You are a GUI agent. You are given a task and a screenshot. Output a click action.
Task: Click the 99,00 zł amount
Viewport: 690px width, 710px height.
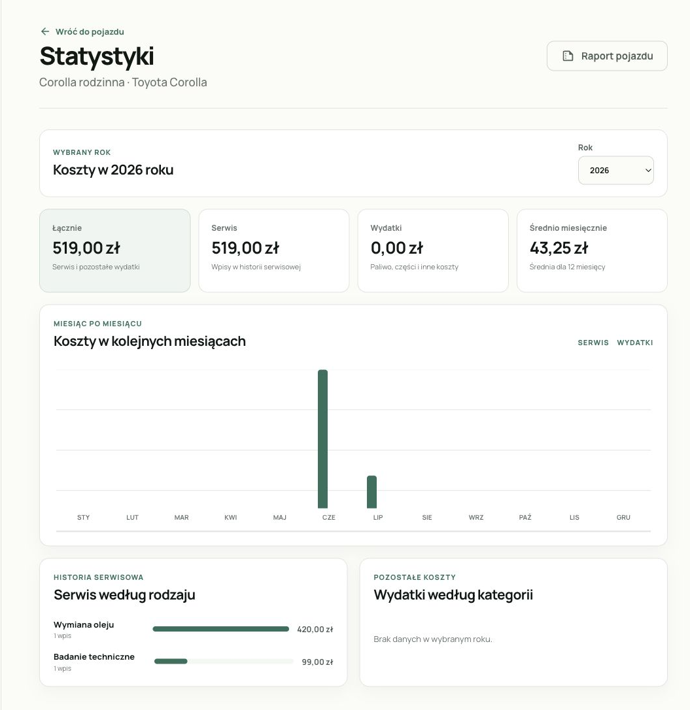317,662
